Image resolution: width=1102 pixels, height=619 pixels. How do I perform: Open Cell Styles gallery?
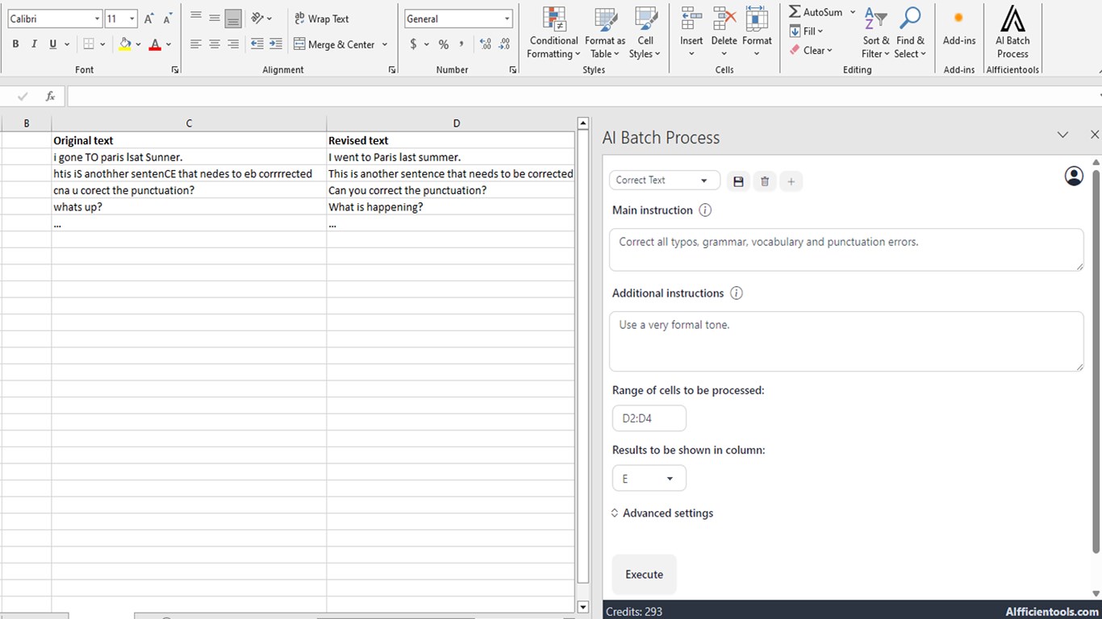point(645,32)
